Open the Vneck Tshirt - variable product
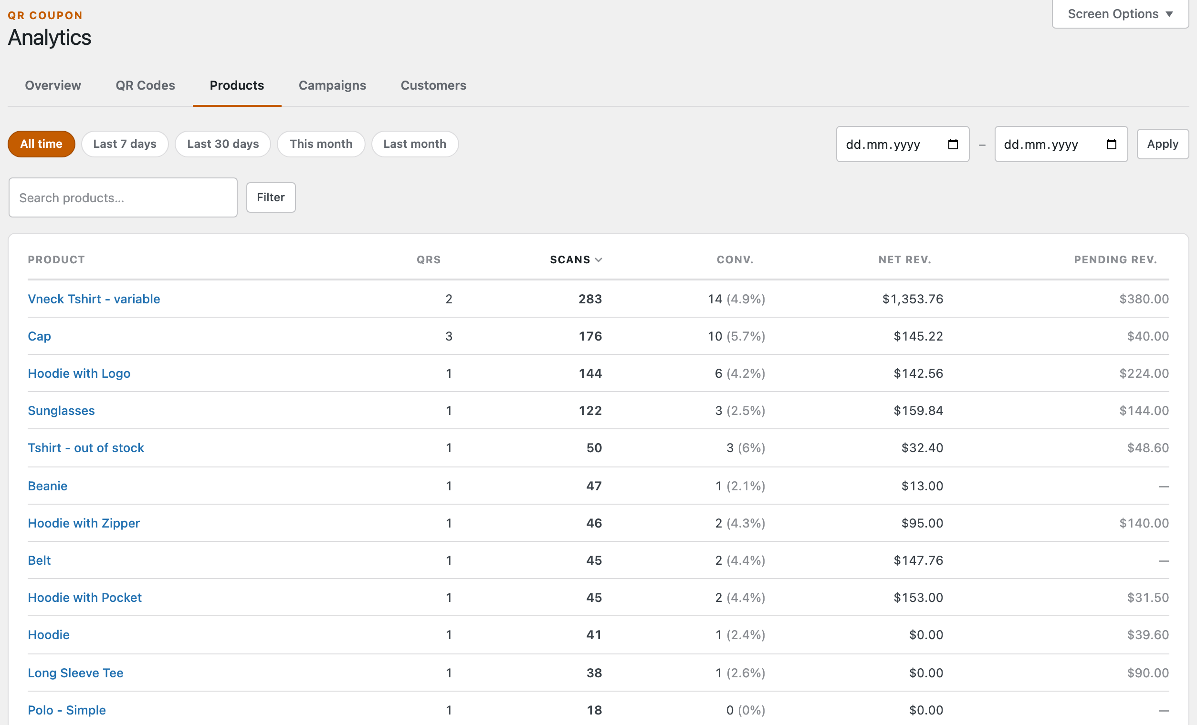The image size is (1197, 725). pyautogui.click(x=94, y=299)
